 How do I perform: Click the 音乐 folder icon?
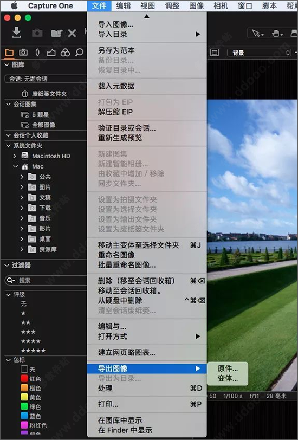[32, 218]
